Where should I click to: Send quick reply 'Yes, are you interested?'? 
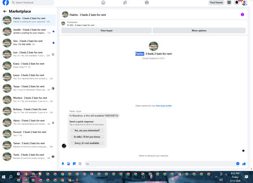point(87,130)
